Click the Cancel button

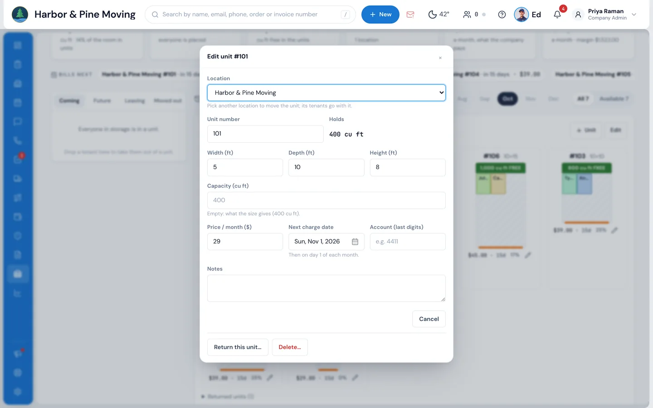(429, 319)
